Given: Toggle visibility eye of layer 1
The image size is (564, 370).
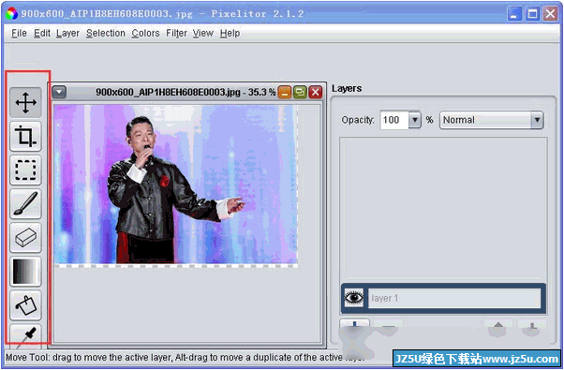Looking at the screenshot, I should [354, 298].
